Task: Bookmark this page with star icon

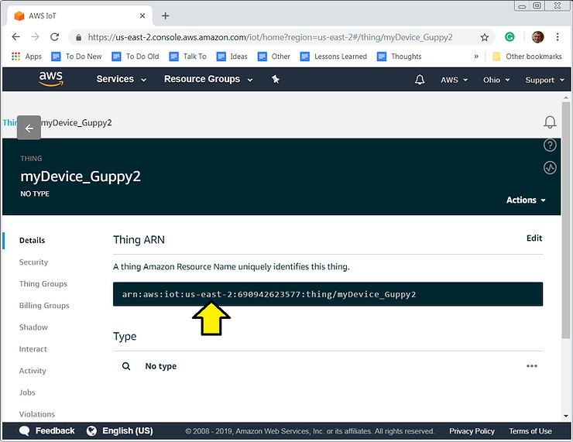Action: coord(485,37)
